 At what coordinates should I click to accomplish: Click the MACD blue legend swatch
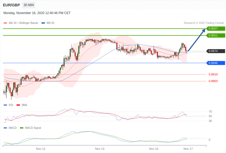5,128
